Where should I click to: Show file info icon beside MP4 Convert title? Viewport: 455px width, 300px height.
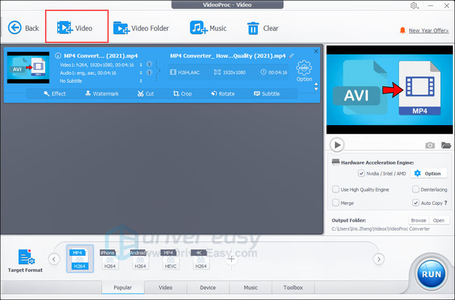(x=58, y=55)
